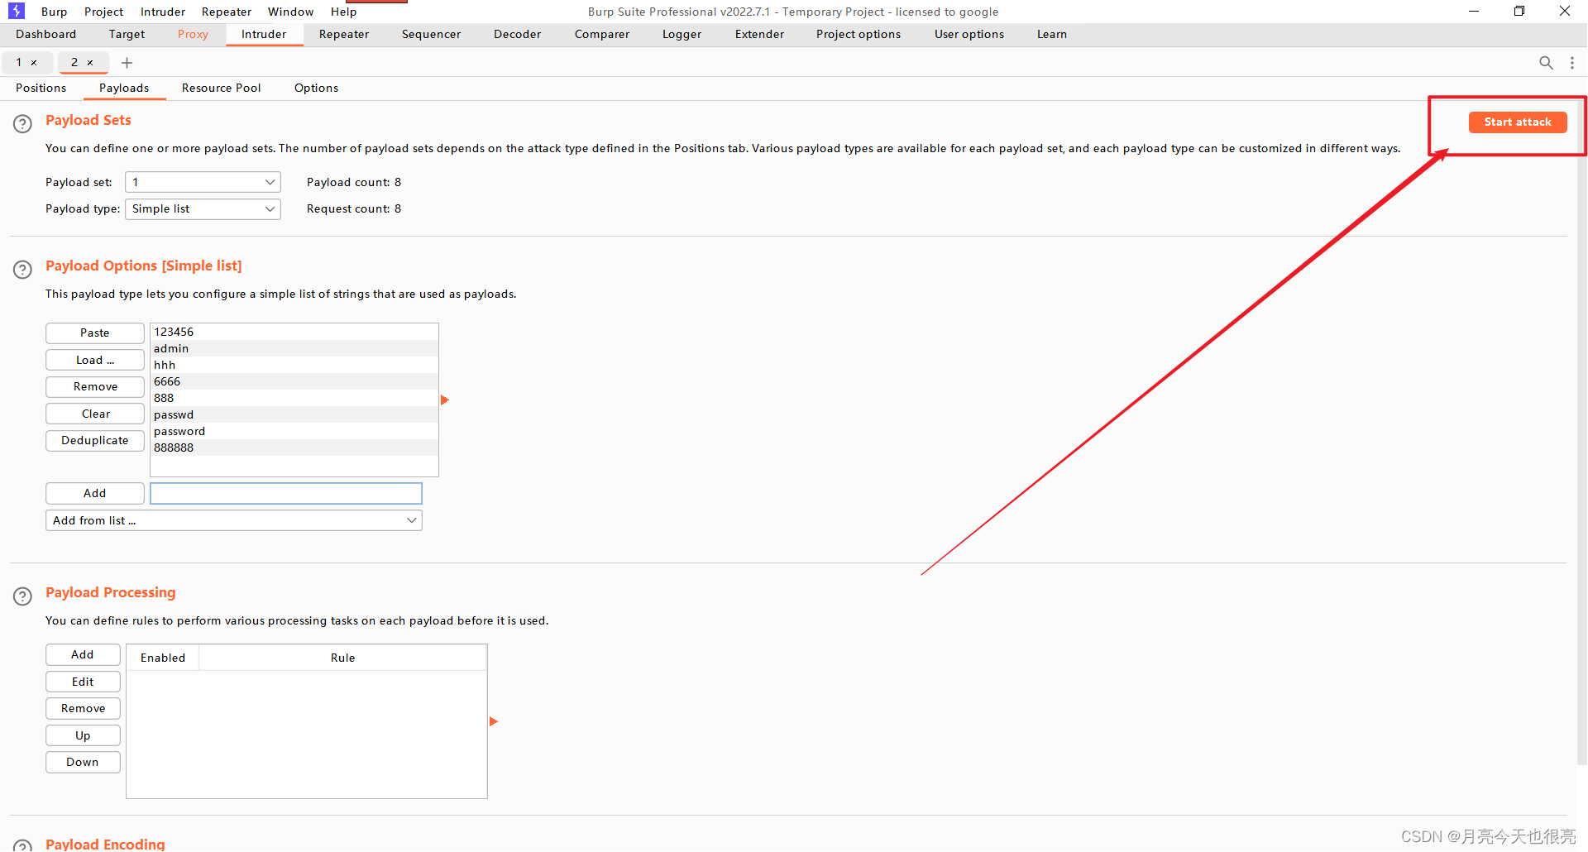1588x852 pixels.
Task: Open the Repeater menu in menu bar
Action: pos(227,12)
